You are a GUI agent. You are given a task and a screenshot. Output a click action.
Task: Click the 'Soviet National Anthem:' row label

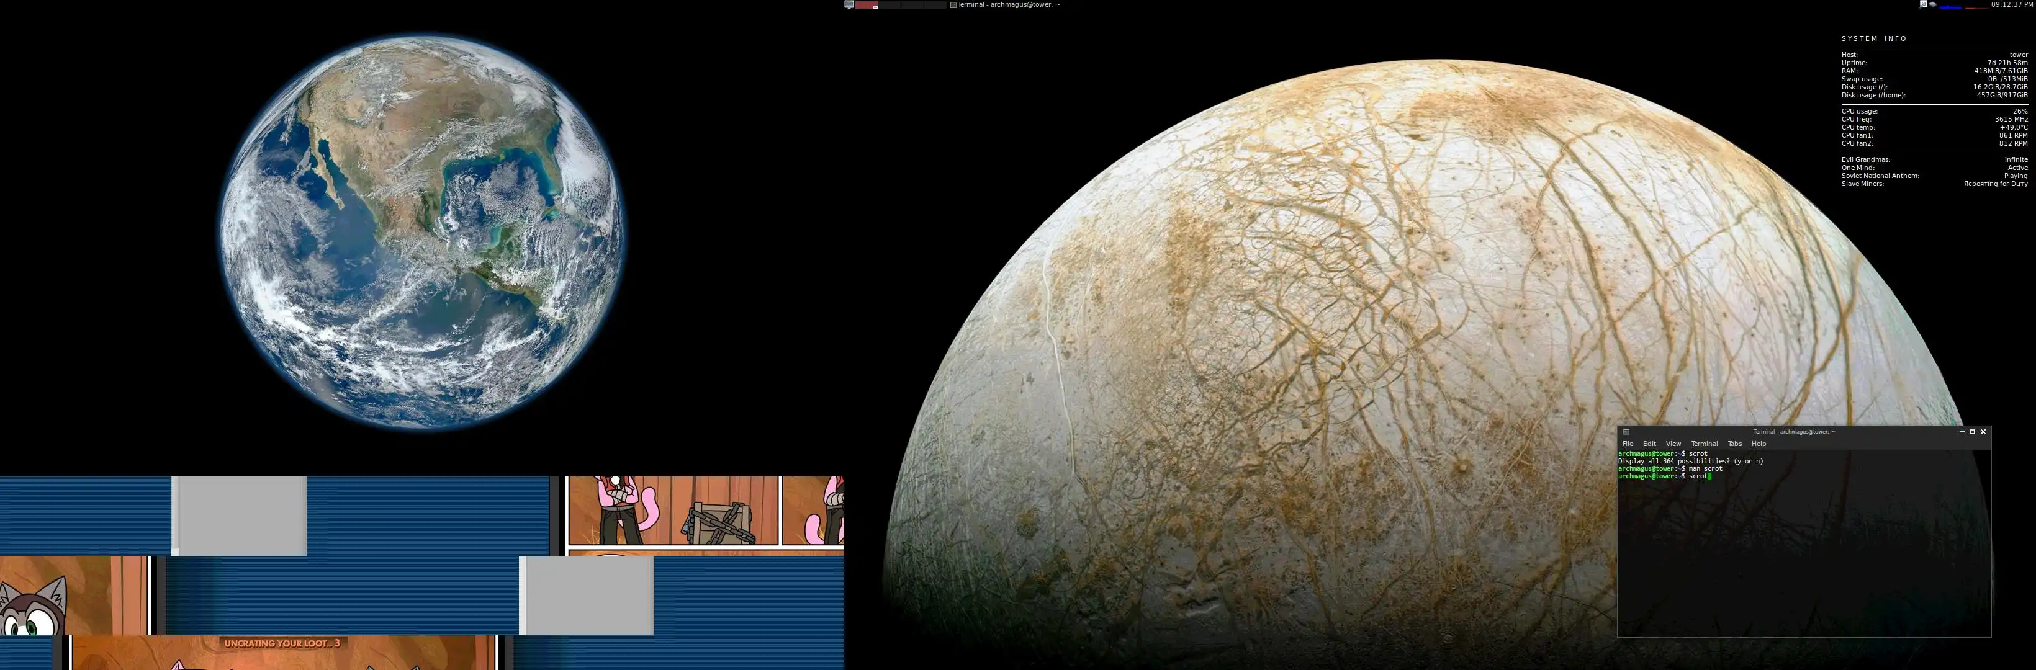pyautogui.click(x=1880, y=176)
